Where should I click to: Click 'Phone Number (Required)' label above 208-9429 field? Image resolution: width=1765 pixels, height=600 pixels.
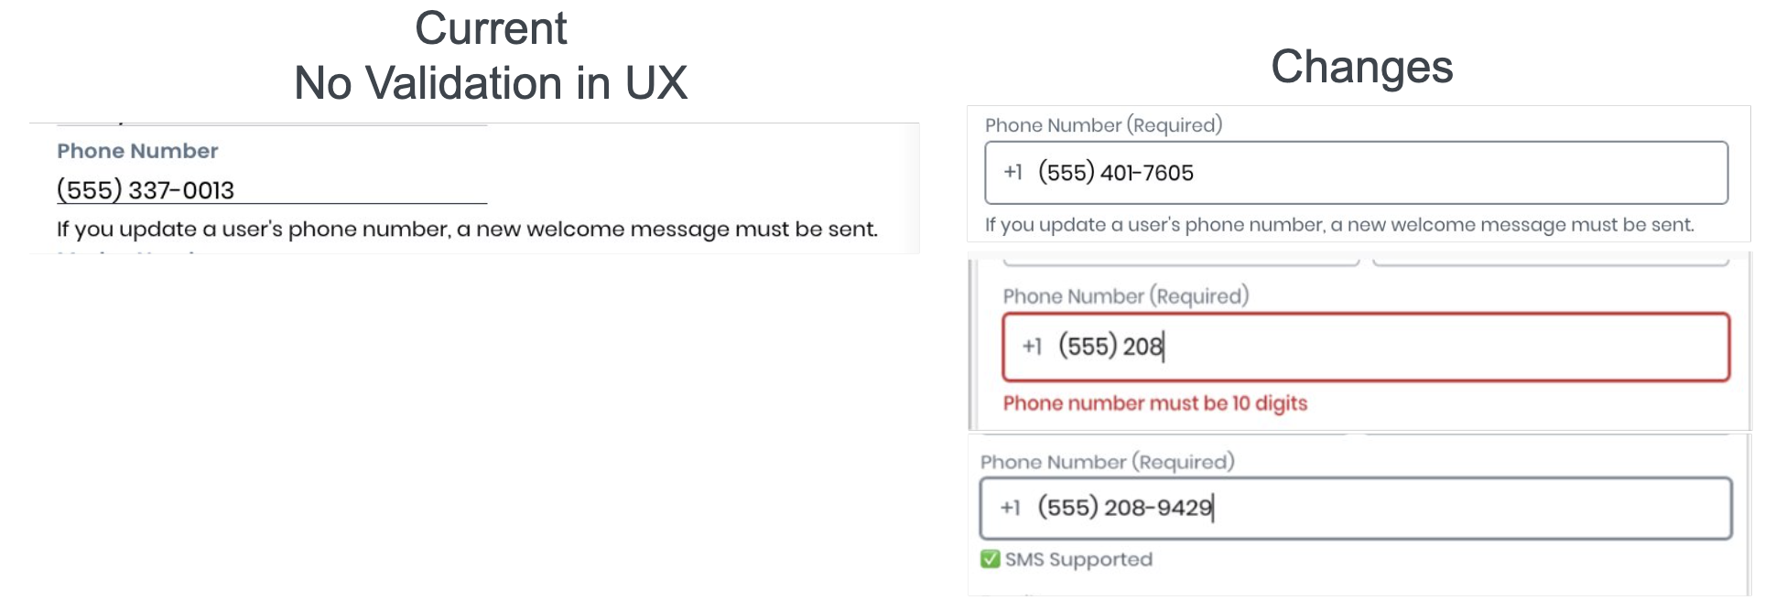[x=1107, y=462]
